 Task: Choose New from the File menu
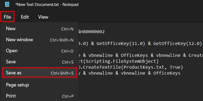tap(40, 29)
